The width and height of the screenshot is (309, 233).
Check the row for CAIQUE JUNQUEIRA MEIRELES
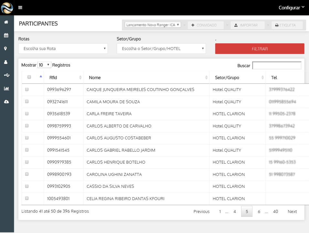pos(27,89)
